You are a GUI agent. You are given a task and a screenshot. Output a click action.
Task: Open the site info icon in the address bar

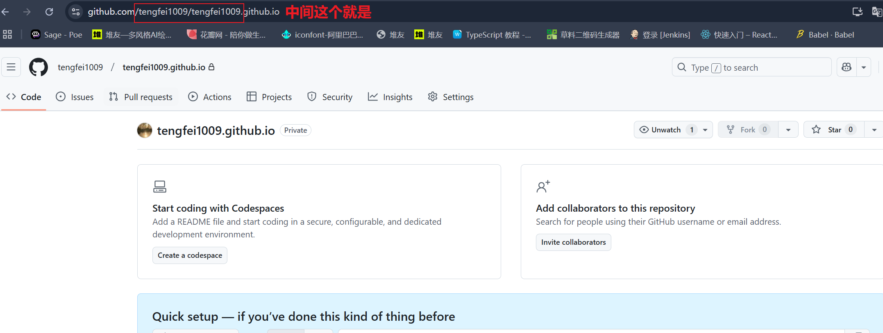tap(76, 12)
